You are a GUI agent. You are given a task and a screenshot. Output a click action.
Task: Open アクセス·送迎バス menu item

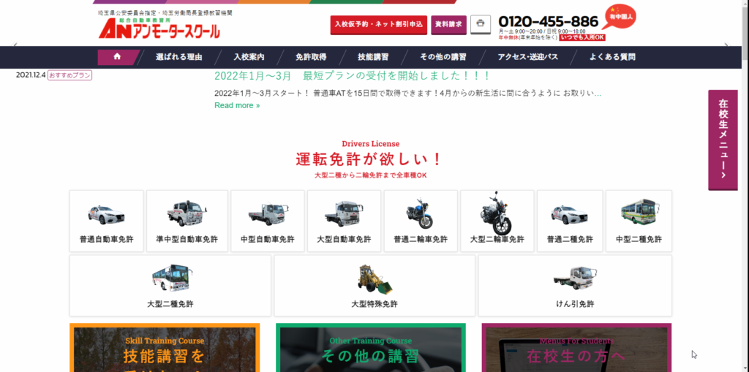coord(527,57)
